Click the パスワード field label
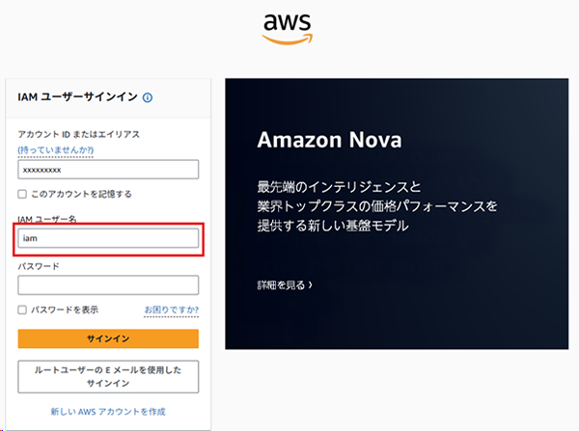This screenshot has height=431, width=579. (39, 266)
